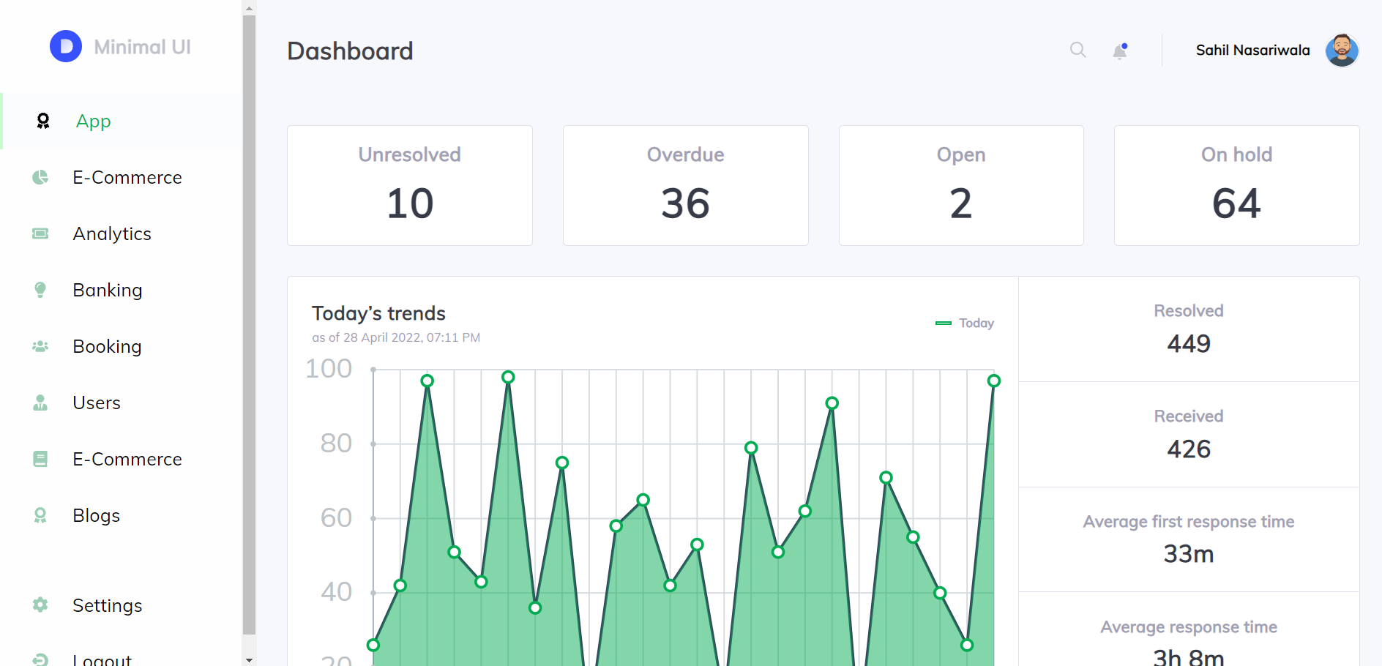Screen dimensions: 1382x666
Task: Click the On hold card showing 64
Action: point(1236,185)
